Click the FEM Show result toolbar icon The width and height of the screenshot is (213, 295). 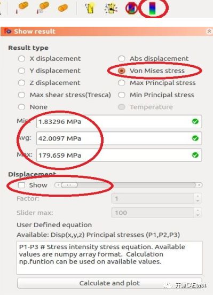pos(153,8)
